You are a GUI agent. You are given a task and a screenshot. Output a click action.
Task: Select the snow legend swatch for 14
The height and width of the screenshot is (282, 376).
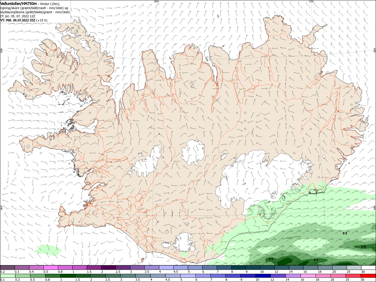[296, 268]
